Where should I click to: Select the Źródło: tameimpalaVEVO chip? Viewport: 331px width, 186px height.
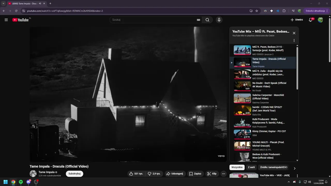coord(274,167)
